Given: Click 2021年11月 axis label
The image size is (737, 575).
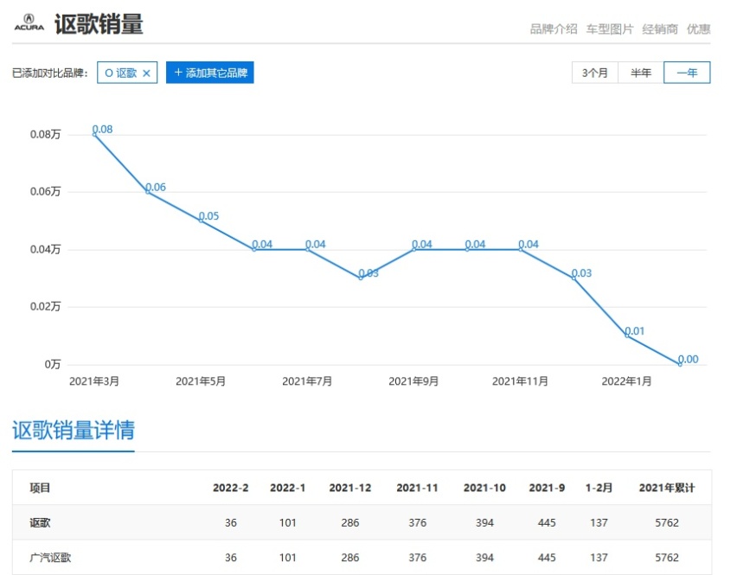Looking at the screenshot, I should point(520,381).
